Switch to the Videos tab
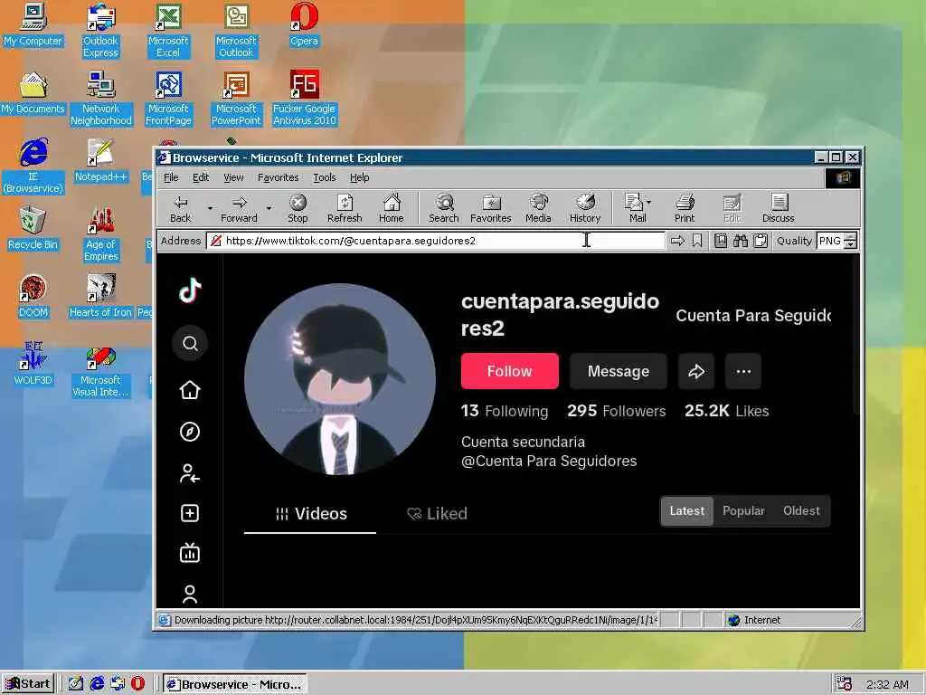 [311, 514]
